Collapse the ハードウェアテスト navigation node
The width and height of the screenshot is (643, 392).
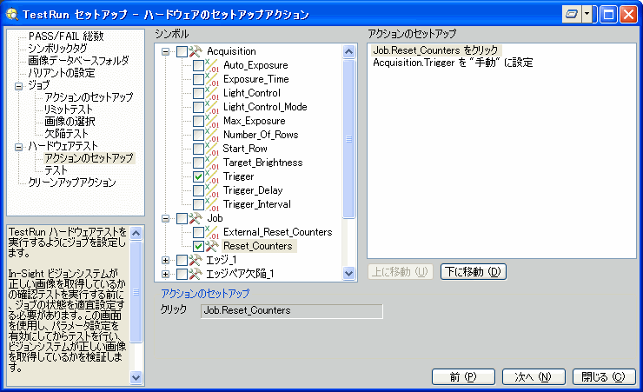19,146
